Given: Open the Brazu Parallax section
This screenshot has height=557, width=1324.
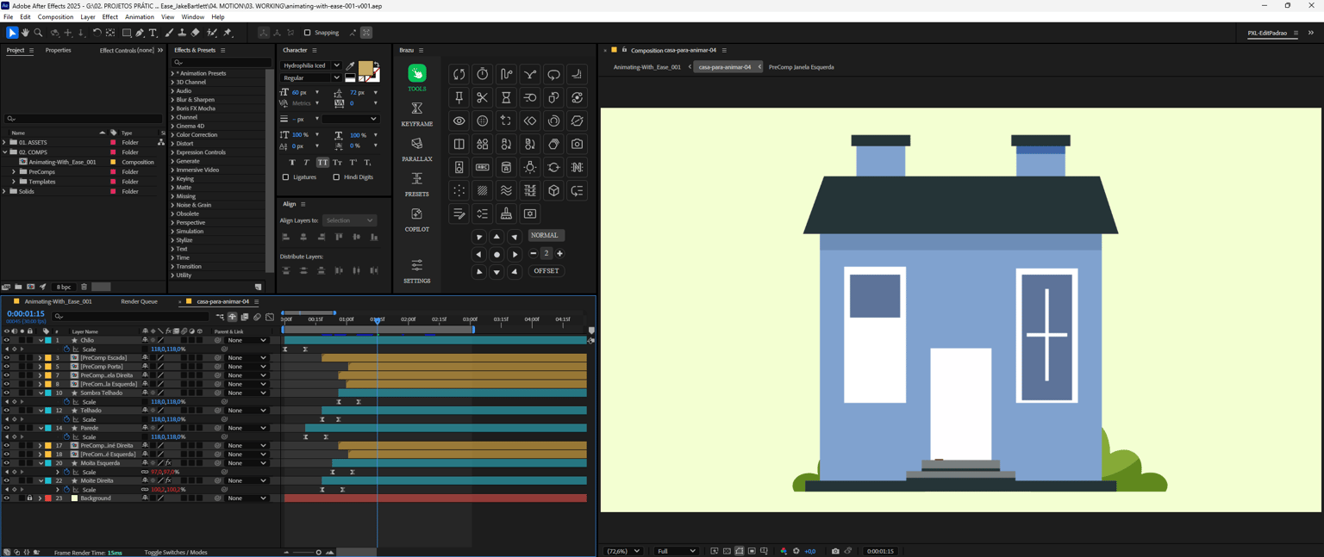Looking at the screenshot, I should pos(417,150).
